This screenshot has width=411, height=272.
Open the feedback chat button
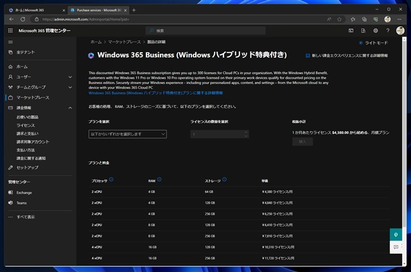[396, 247]
